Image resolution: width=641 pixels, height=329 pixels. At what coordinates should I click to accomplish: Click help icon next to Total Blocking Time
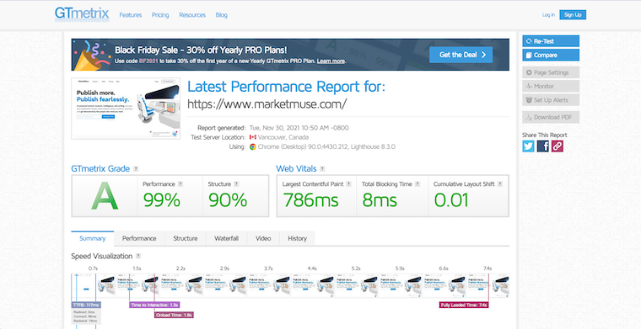[417, 184]
